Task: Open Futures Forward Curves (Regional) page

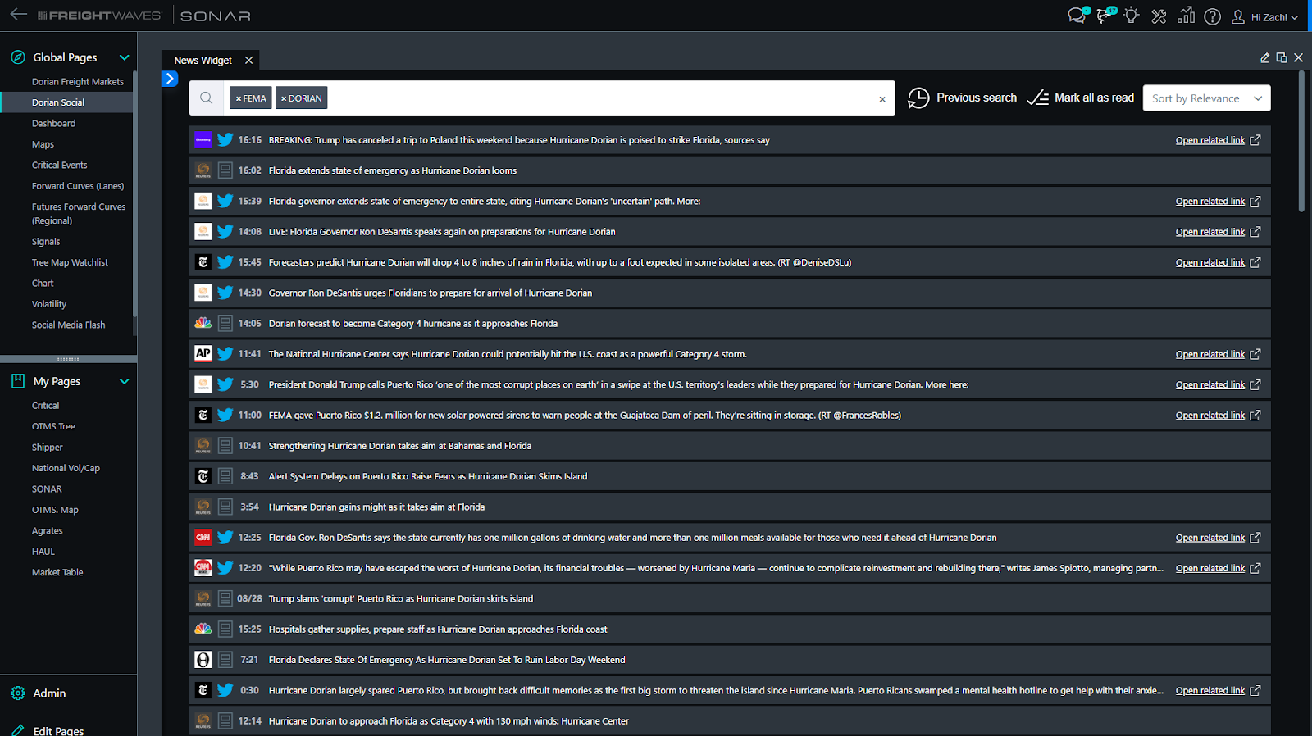Action: [79, 214]
